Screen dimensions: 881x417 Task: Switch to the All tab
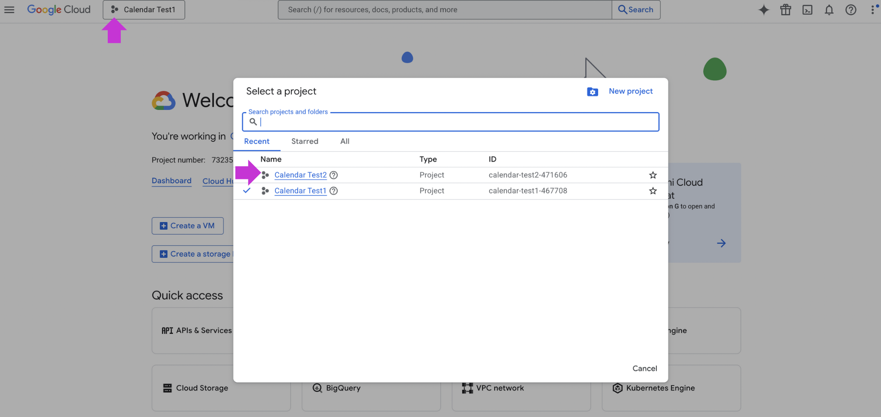pos(345,141)
